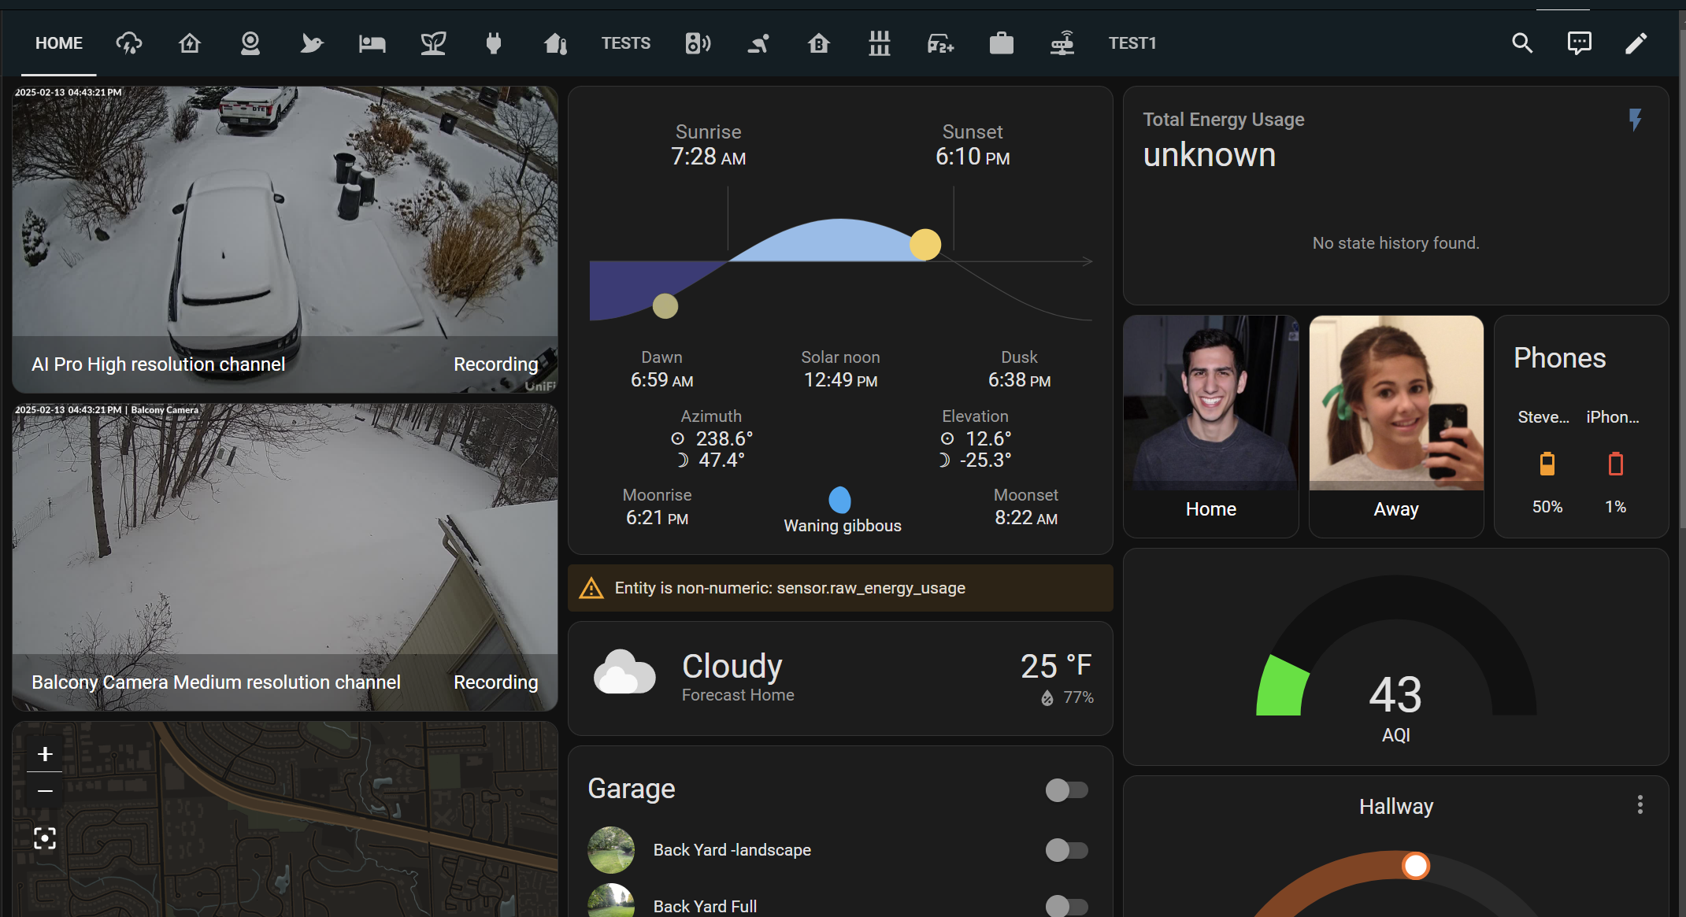Click the Phones card heading
This screenshot has width=1686, height=917.
[1559, 358]
